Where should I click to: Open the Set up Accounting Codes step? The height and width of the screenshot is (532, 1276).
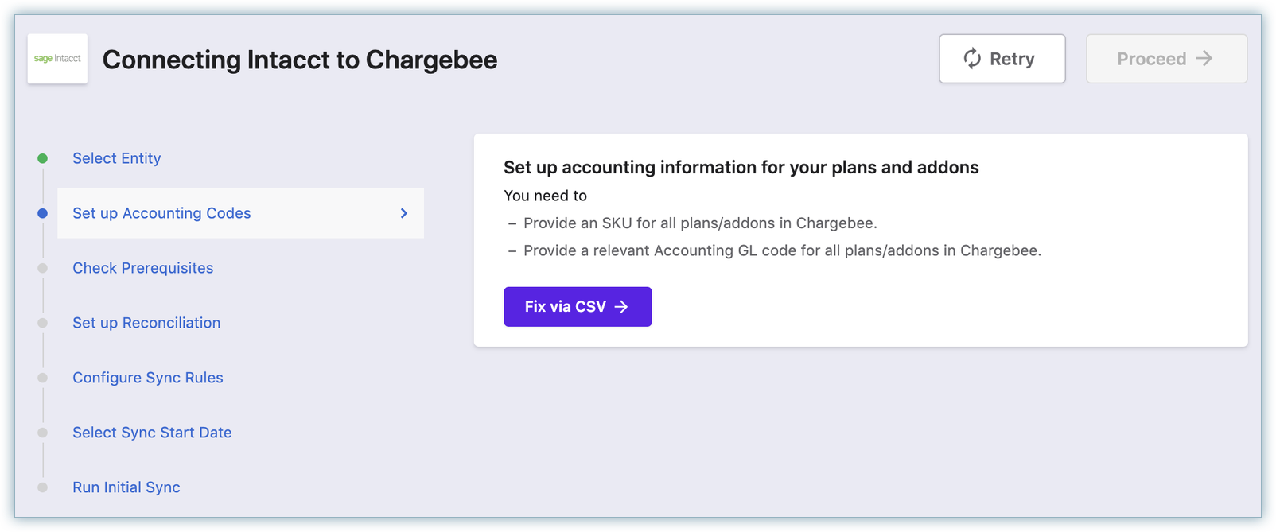(x=161, y=213)
